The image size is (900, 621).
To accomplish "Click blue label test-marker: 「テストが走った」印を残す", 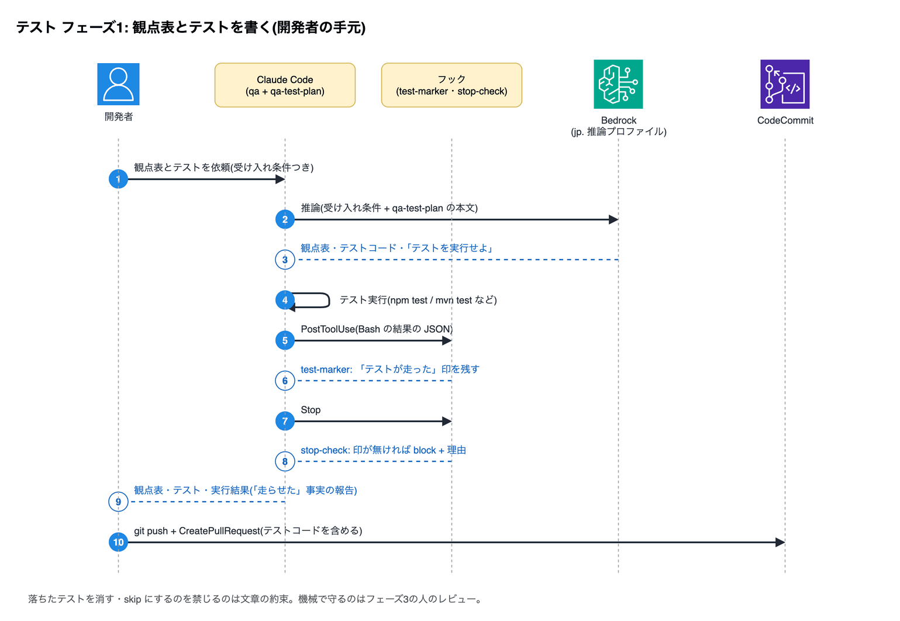I will [x=390, y=370].
